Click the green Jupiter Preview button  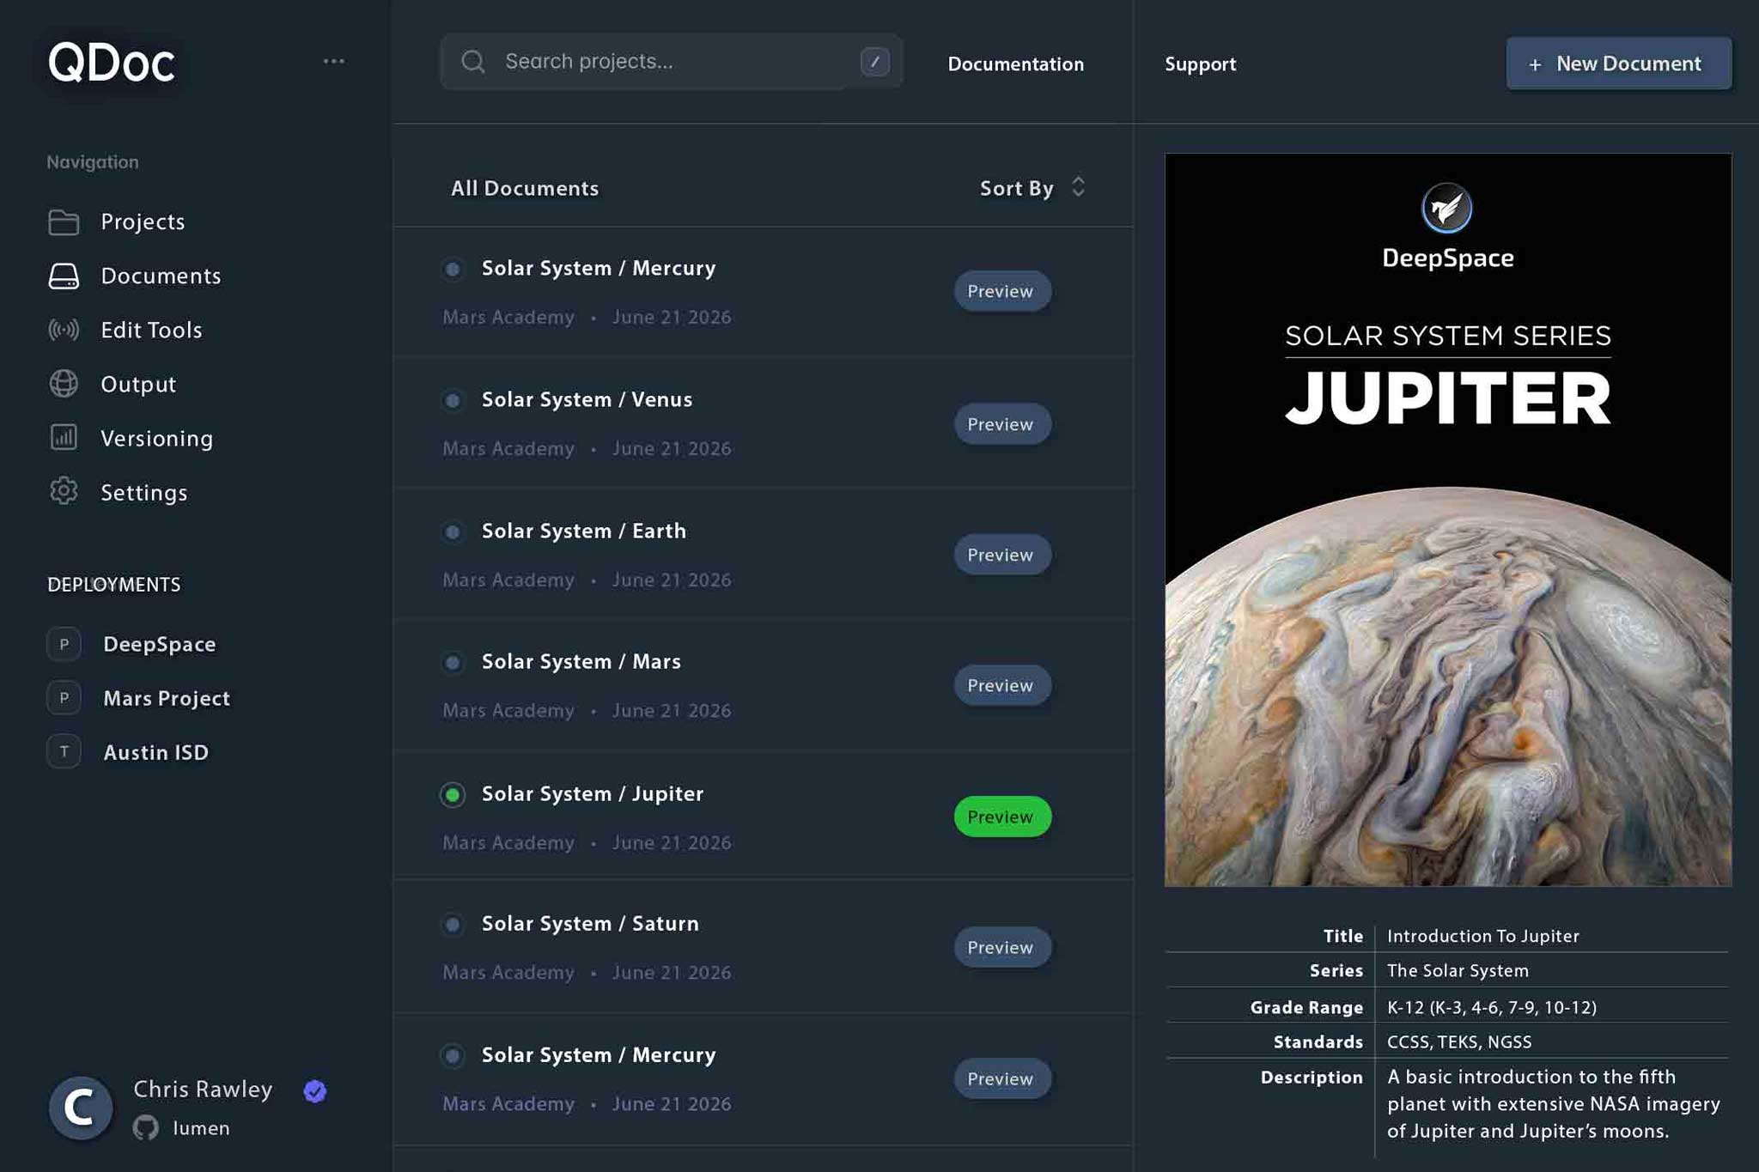1001,817
